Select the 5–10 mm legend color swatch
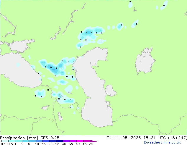Screen dimensions: 187x145 tap(32, 141)
